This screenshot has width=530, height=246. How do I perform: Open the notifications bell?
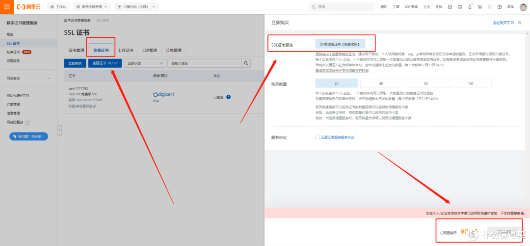470,7
